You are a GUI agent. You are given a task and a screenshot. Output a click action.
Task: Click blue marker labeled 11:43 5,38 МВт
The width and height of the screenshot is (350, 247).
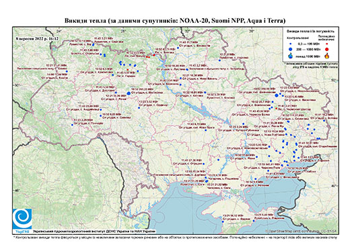coord(116,93)
